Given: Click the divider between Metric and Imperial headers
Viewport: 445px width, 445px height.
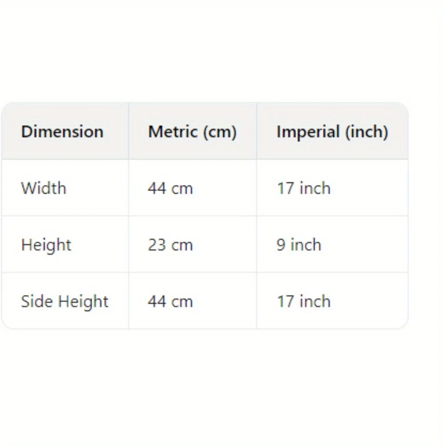Looking at the screenshot, I should (x=257, y=131).
